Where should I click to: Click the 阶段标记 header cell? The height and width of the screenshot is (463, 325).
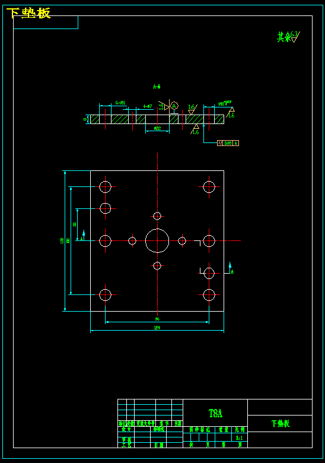click(199, 430)
